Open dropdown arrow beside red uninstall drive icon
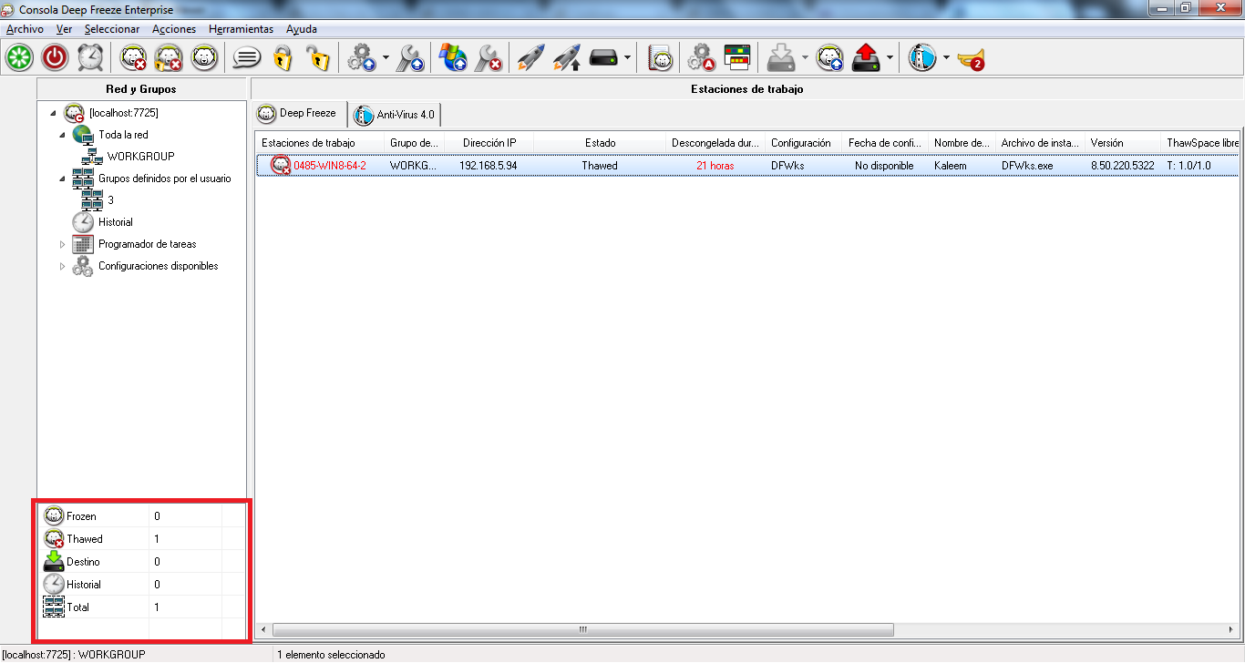Screen dimensions: 1245x663 pyautogui.click(x=890, y=58)
